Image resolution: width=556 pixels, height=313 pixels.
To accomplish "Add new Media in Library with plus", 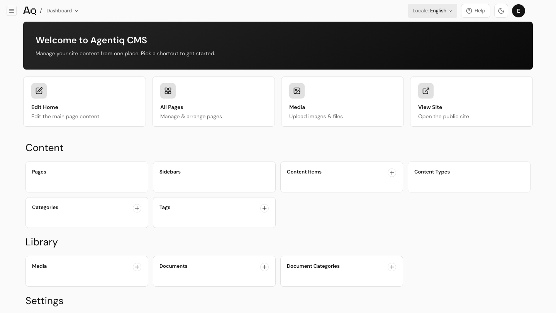I will (137, 267).
